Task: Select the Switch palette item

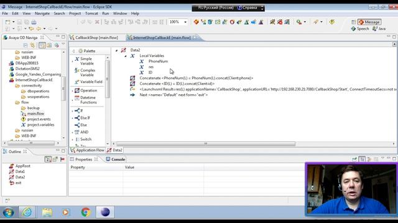Action: (x=83, y=139)
